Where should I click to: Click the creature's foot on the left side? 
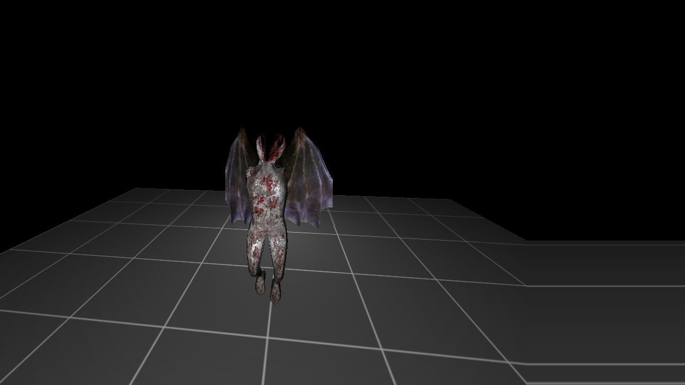(x=260, y=282)
